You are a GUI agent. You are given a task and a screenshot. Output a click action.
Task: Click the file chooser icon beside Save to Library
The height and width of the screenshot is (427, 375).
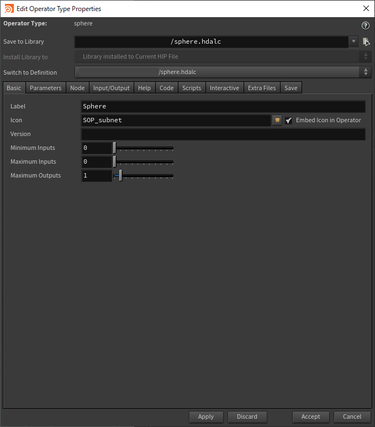click(x=366, y=41)
